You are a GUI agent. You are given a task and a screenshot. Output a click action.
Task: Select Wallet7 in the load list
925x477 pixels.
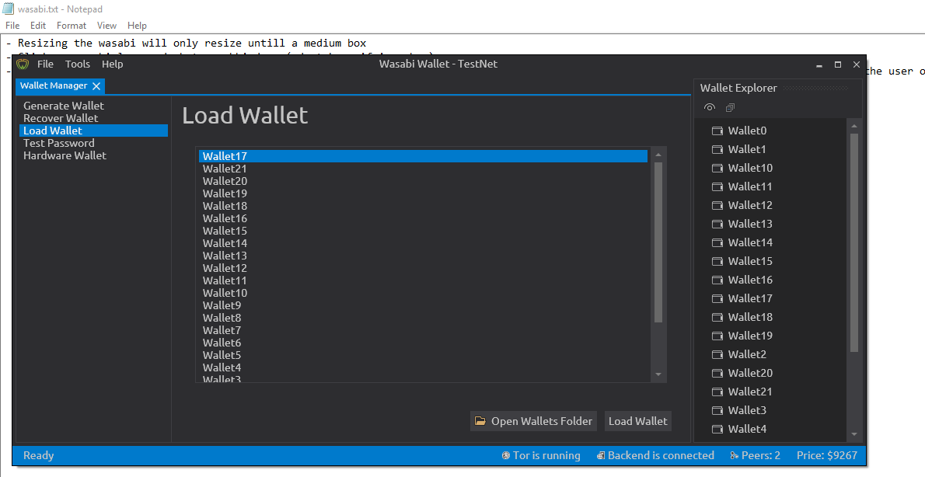click(x=423, y=330)
